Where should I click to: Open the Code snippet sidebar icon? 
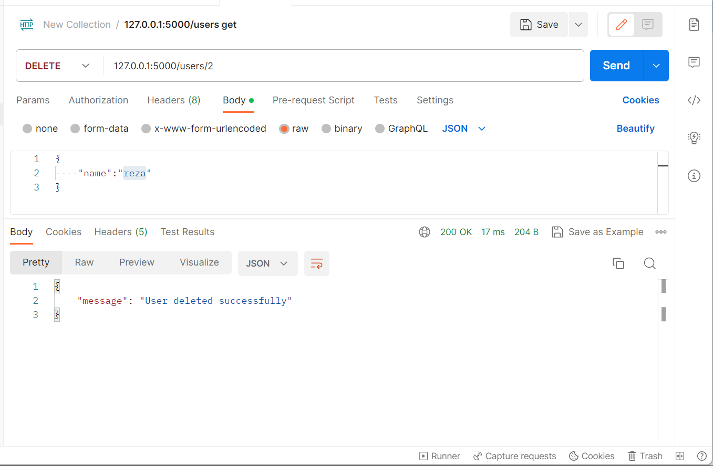[694, 100]
